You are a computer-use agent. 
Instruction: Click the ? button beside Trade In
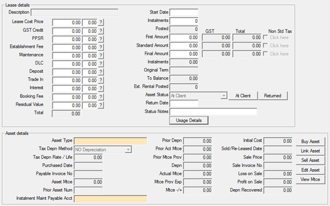pos(101,80)
